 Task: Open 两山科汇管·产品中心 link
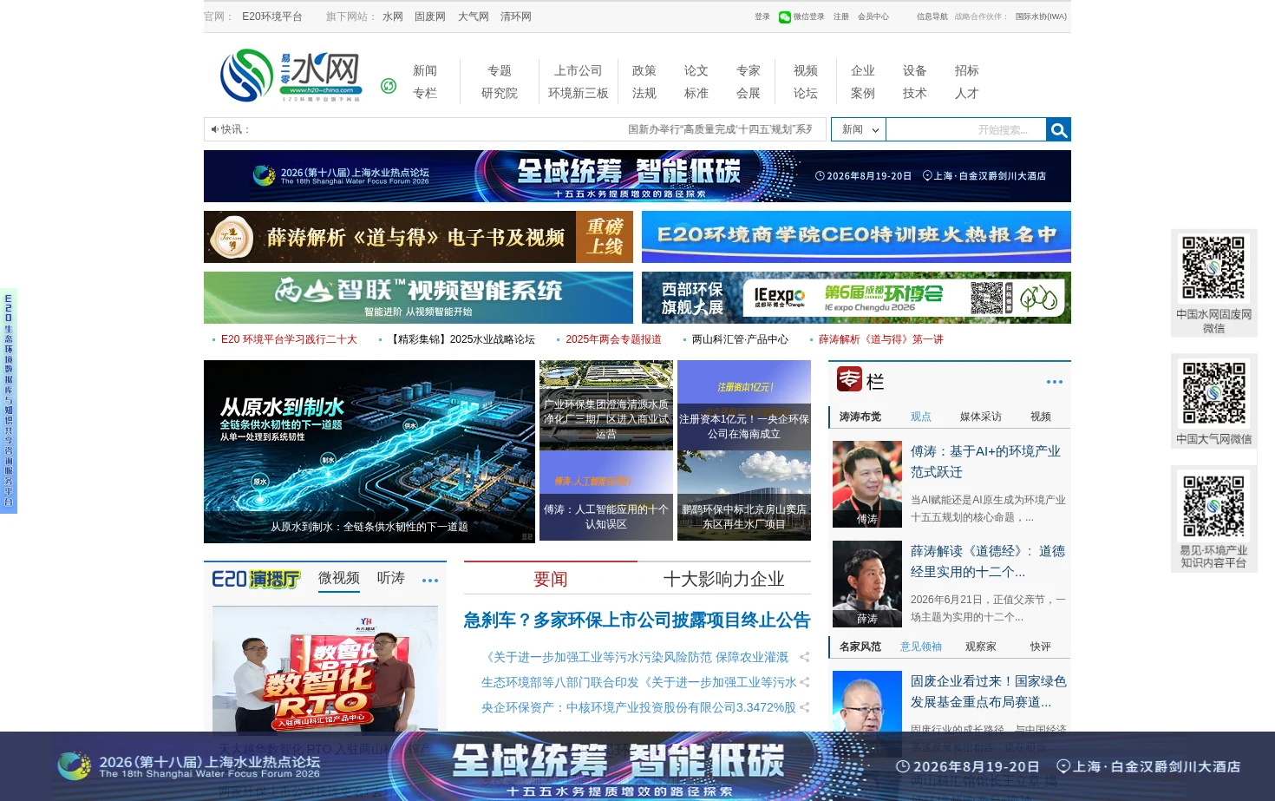tap(740, 339)
